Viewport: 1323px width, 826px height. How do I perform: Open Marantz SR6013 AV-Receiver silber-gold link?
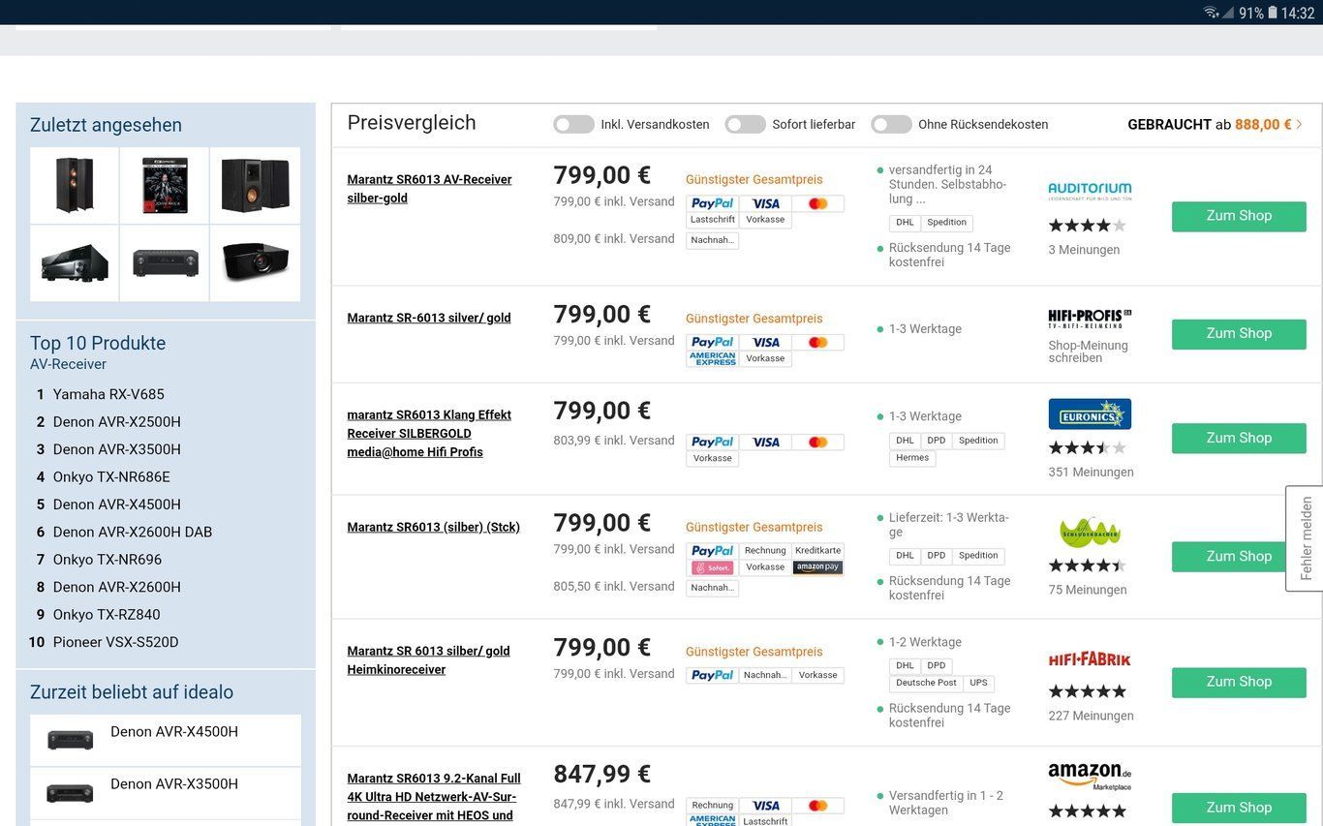pos(429,189)
